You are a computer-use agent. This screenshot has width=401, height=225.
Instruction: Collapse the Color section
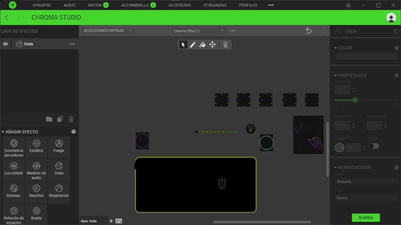[335, 48]
